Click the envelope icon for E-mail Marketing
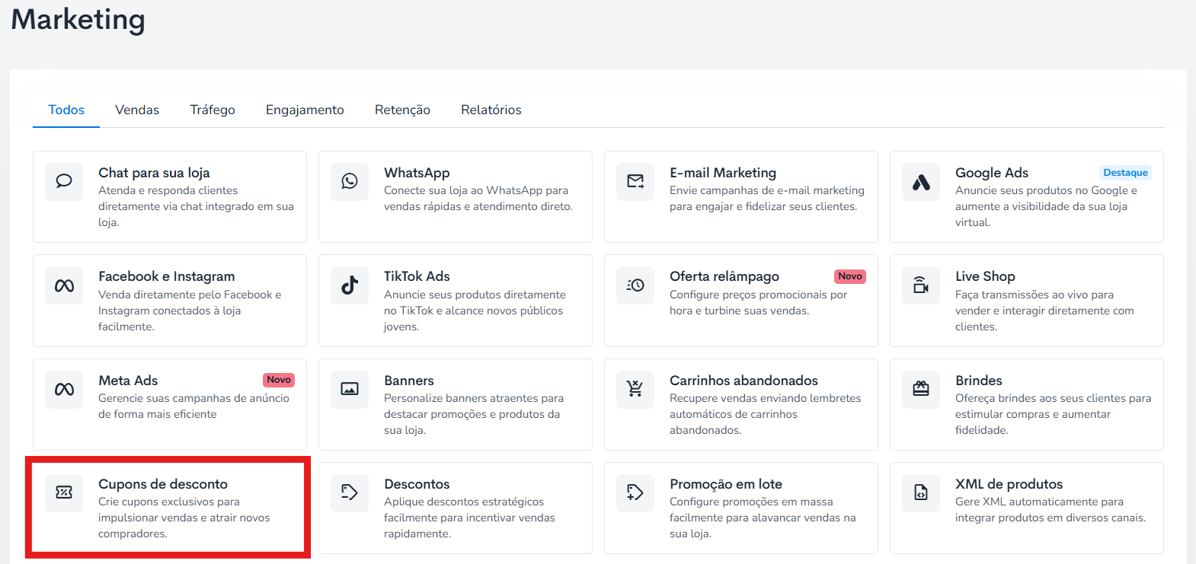1196x564 pixels. click(635, 181)
